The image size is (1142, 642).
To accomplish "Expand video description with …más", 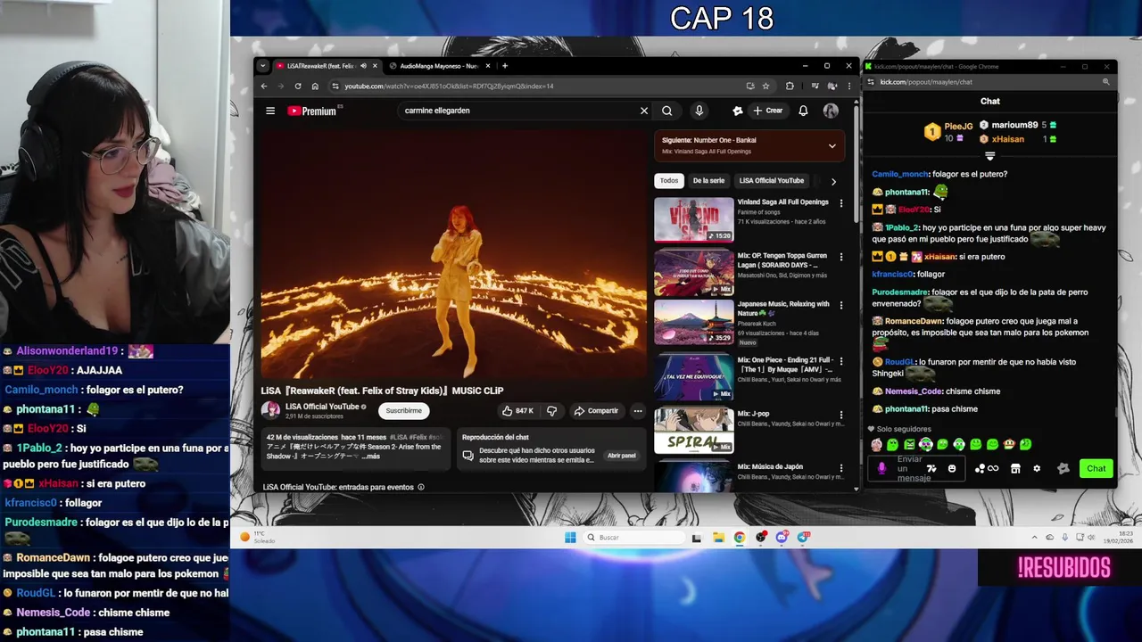I will pyautogui.click(x=371, y=456).
